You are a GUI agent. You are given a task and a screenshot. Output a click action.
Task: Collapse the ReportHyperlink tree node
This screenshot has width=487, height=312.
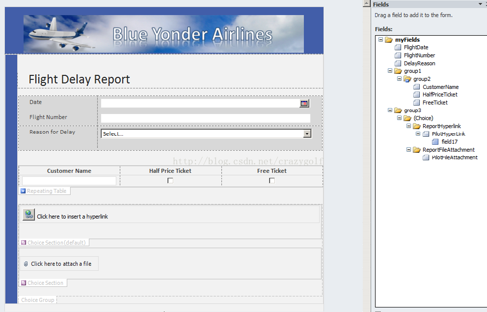coord(409,126)
